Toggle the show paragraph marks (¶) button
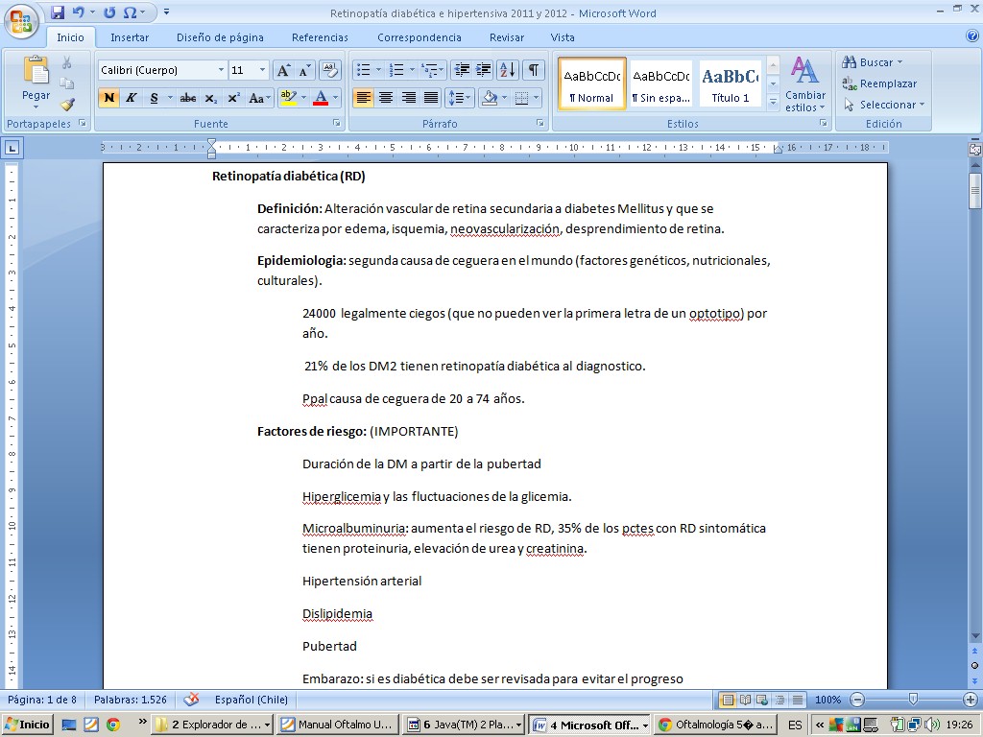Viewport: 983px width, 737px height. click(x=533, y=70)
